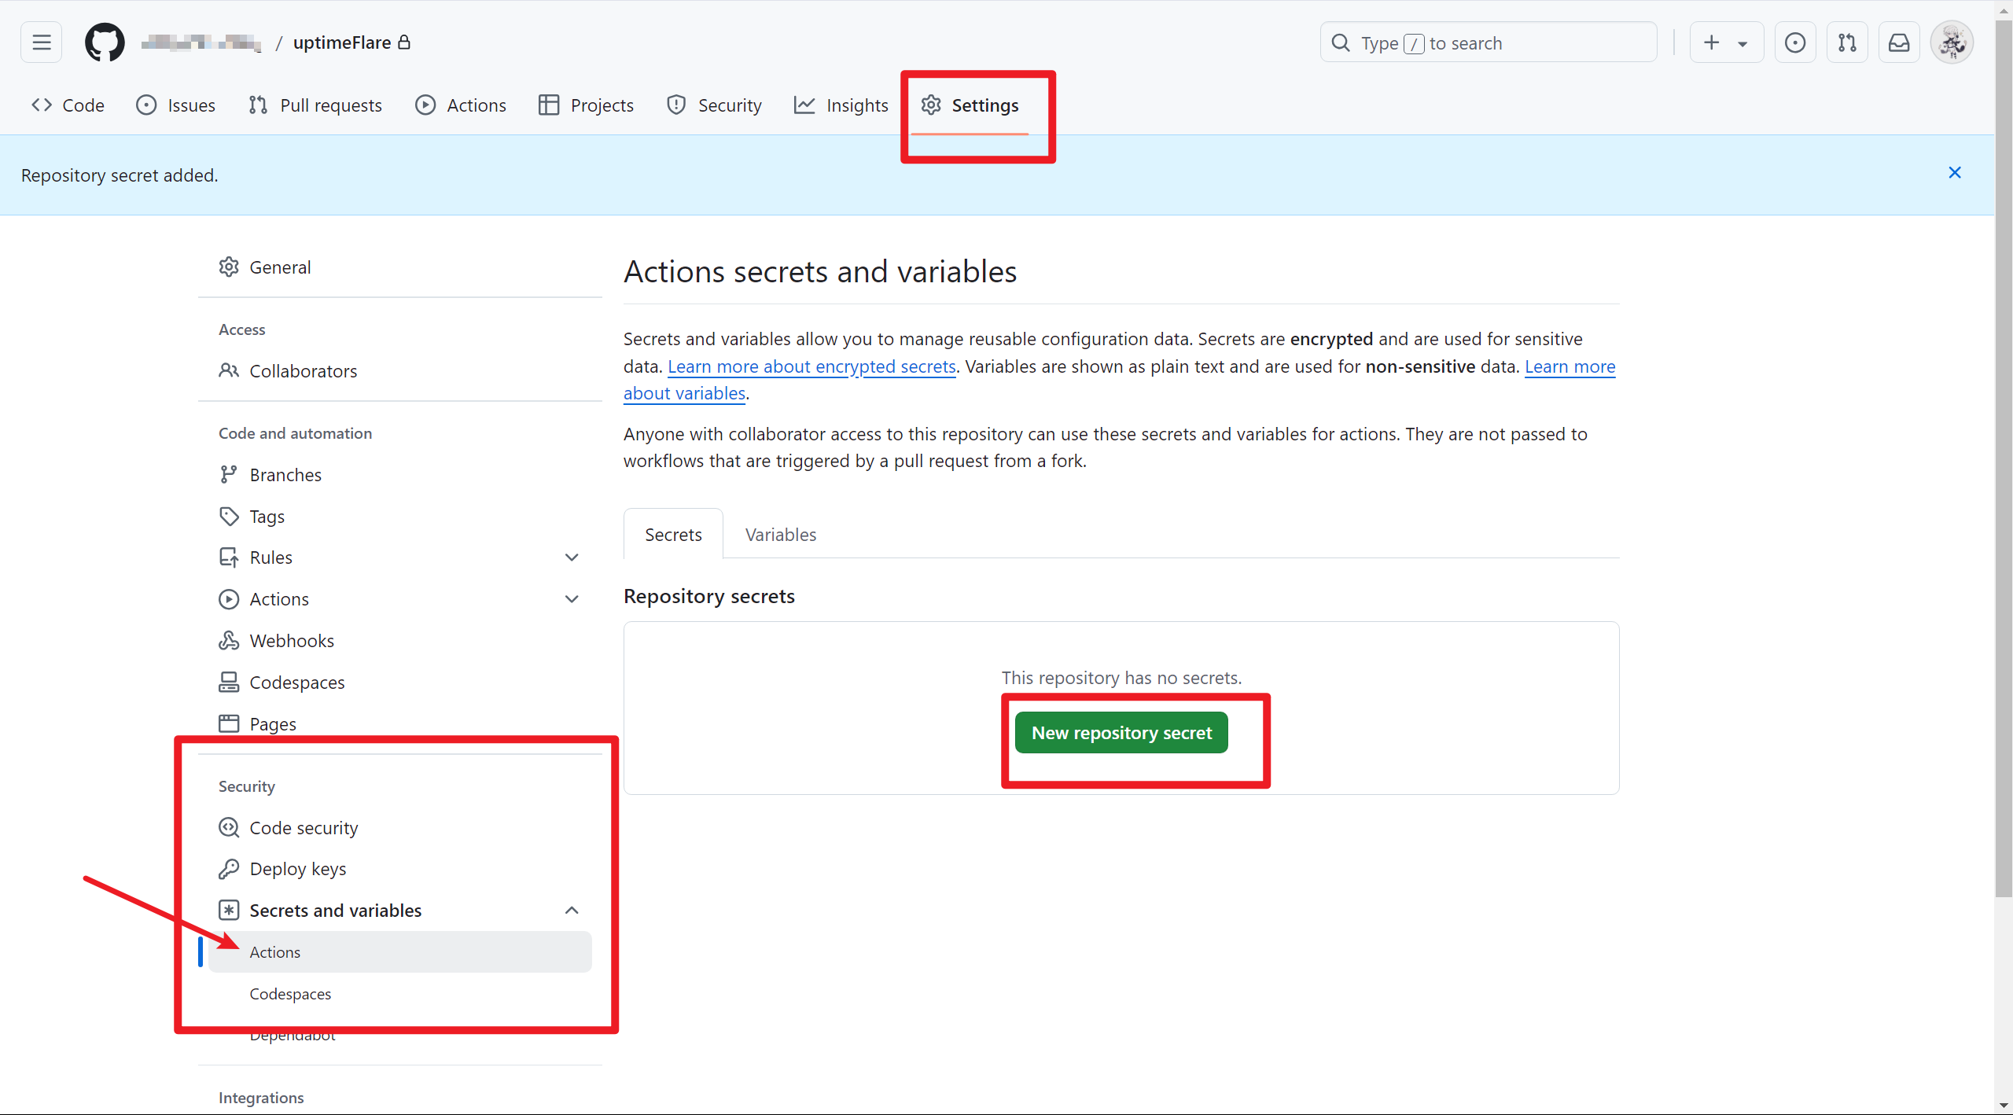Select Codespaces under Secrets and variables
The width and height of the screenshot is (2013, 1115).
pyautogui.click(x=290, y=994)
